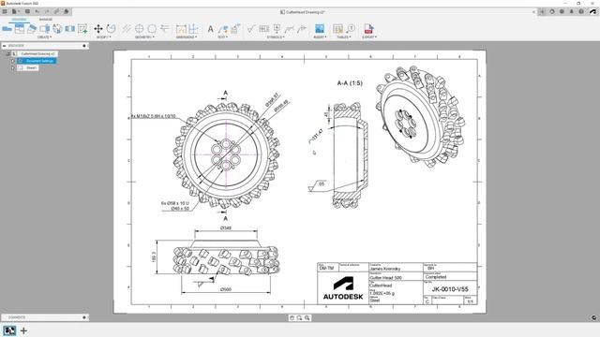Select the Center Mark Pattern tool
This screenshot has width=600, height=337.
152,29
